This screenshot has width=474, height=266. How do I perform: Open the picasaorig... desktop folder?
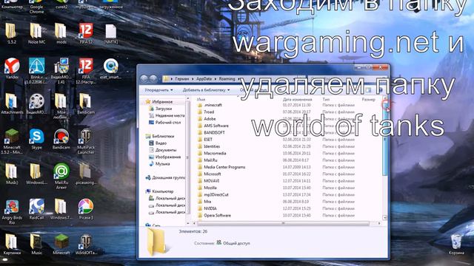(86, 174)
